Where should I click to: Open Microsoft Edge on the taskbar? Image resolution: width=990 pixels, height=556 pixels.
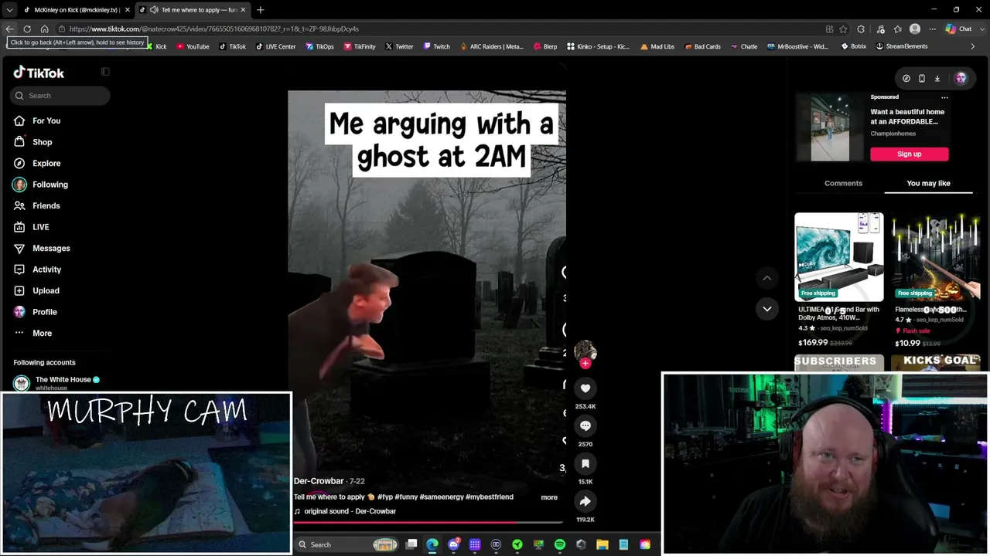[x=432, y=544]
